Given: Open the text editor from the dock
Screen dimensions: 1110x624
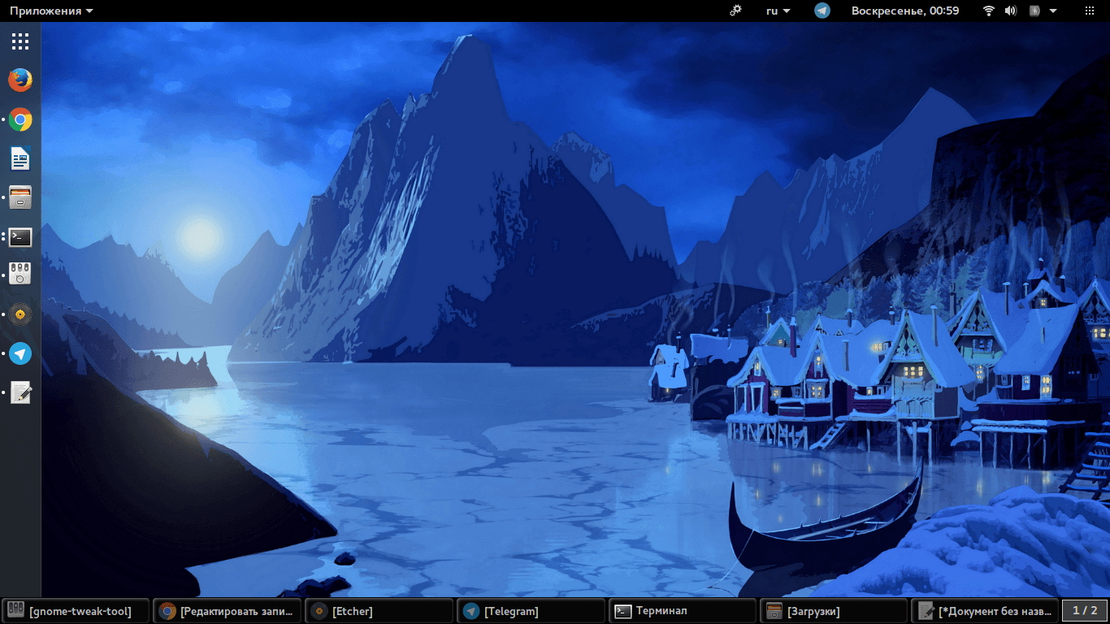Looking at the screenshot, I should (20, 392).
